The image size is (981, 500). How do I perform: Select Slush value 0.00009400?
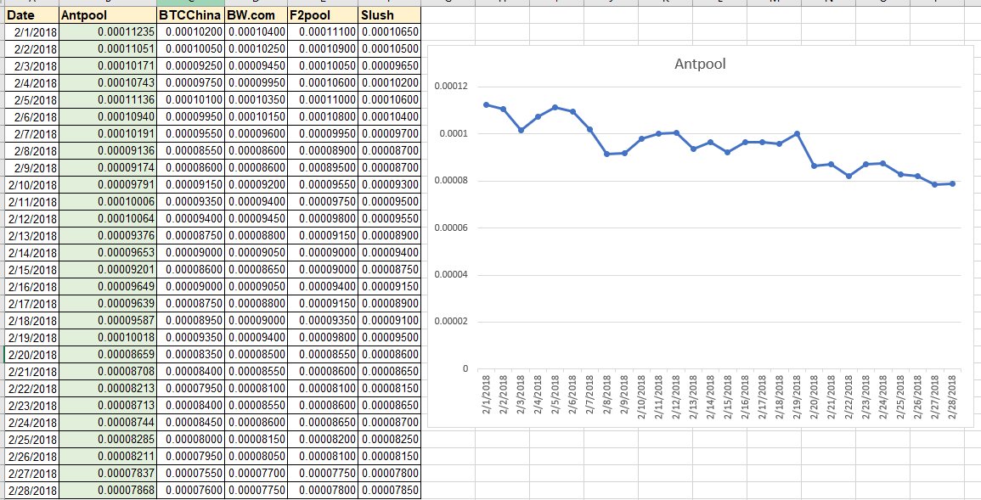tap(389, 252)
